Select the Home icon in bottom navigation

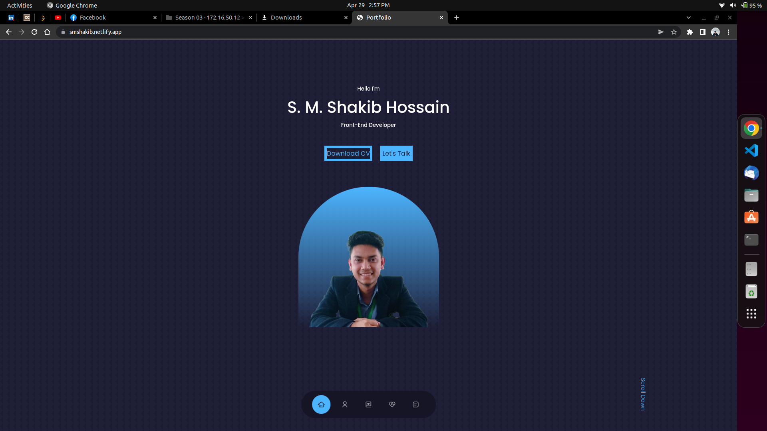(321, 404)
